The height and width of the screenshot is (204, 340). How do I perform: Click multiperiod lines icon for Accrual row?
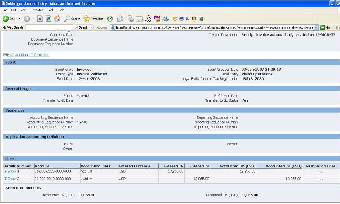tap(321, 172)
